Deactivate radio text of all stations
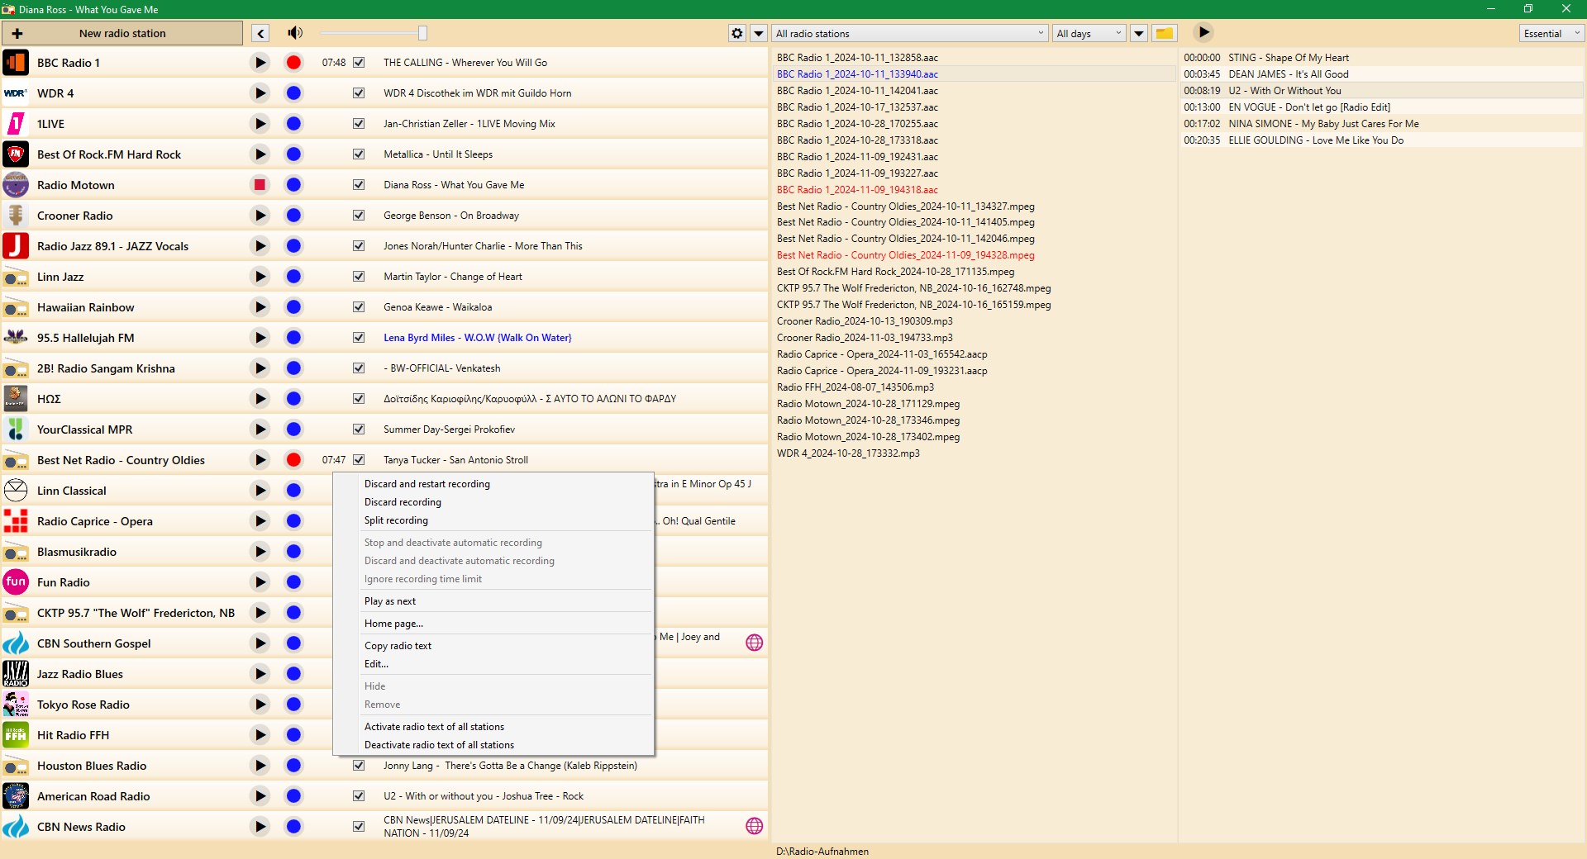Viewport: 1587px width, 859px height. [x=493, y=745]
